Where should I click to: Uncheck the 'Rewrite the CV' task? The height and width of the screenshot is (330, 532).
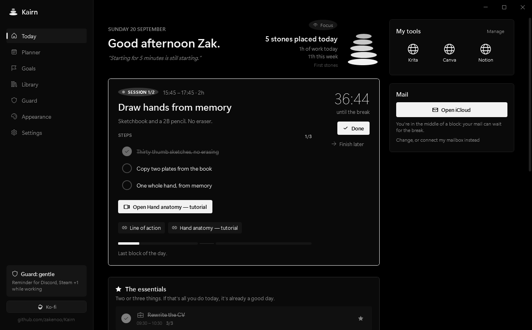click(126, 318)
